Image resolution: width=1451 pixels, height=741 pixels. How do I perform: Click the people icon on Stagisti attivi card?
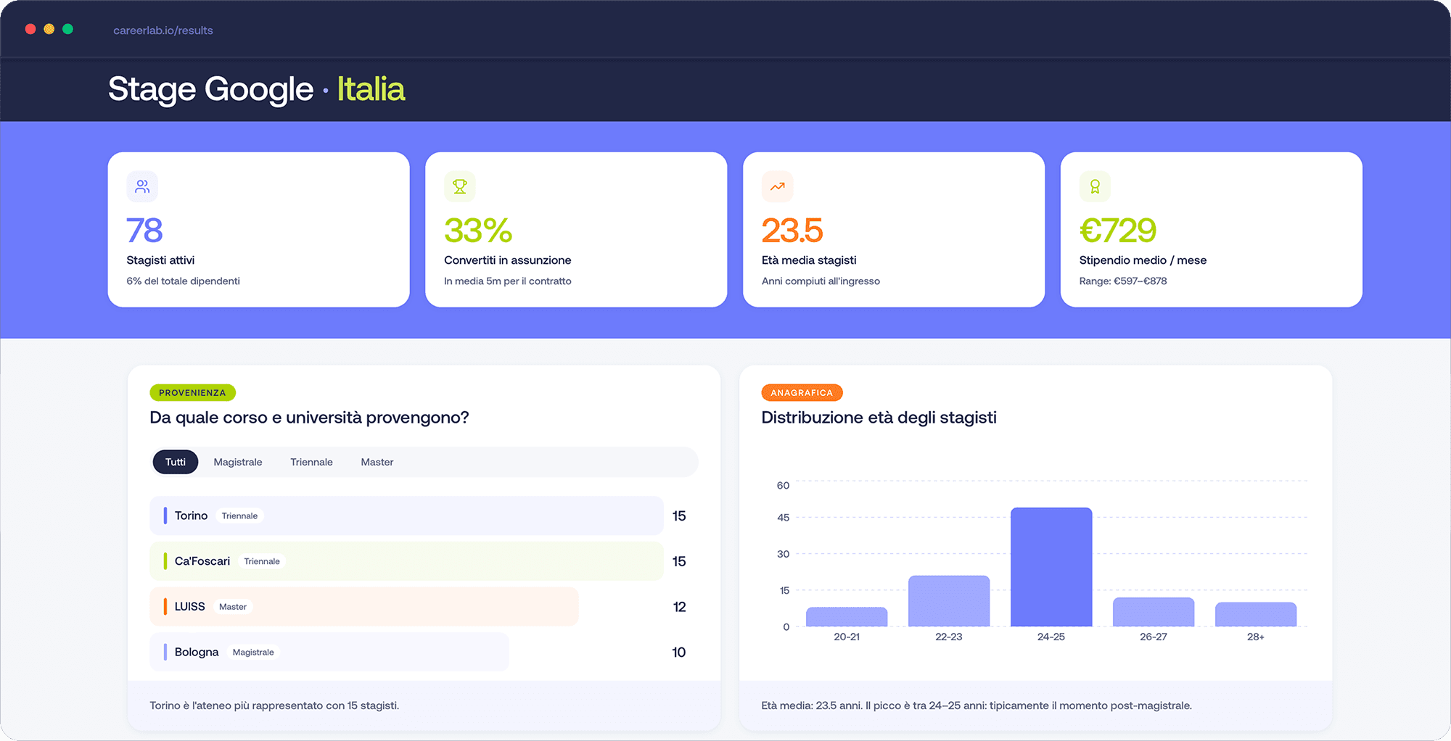pyautogui.click(x=142, y=186)
